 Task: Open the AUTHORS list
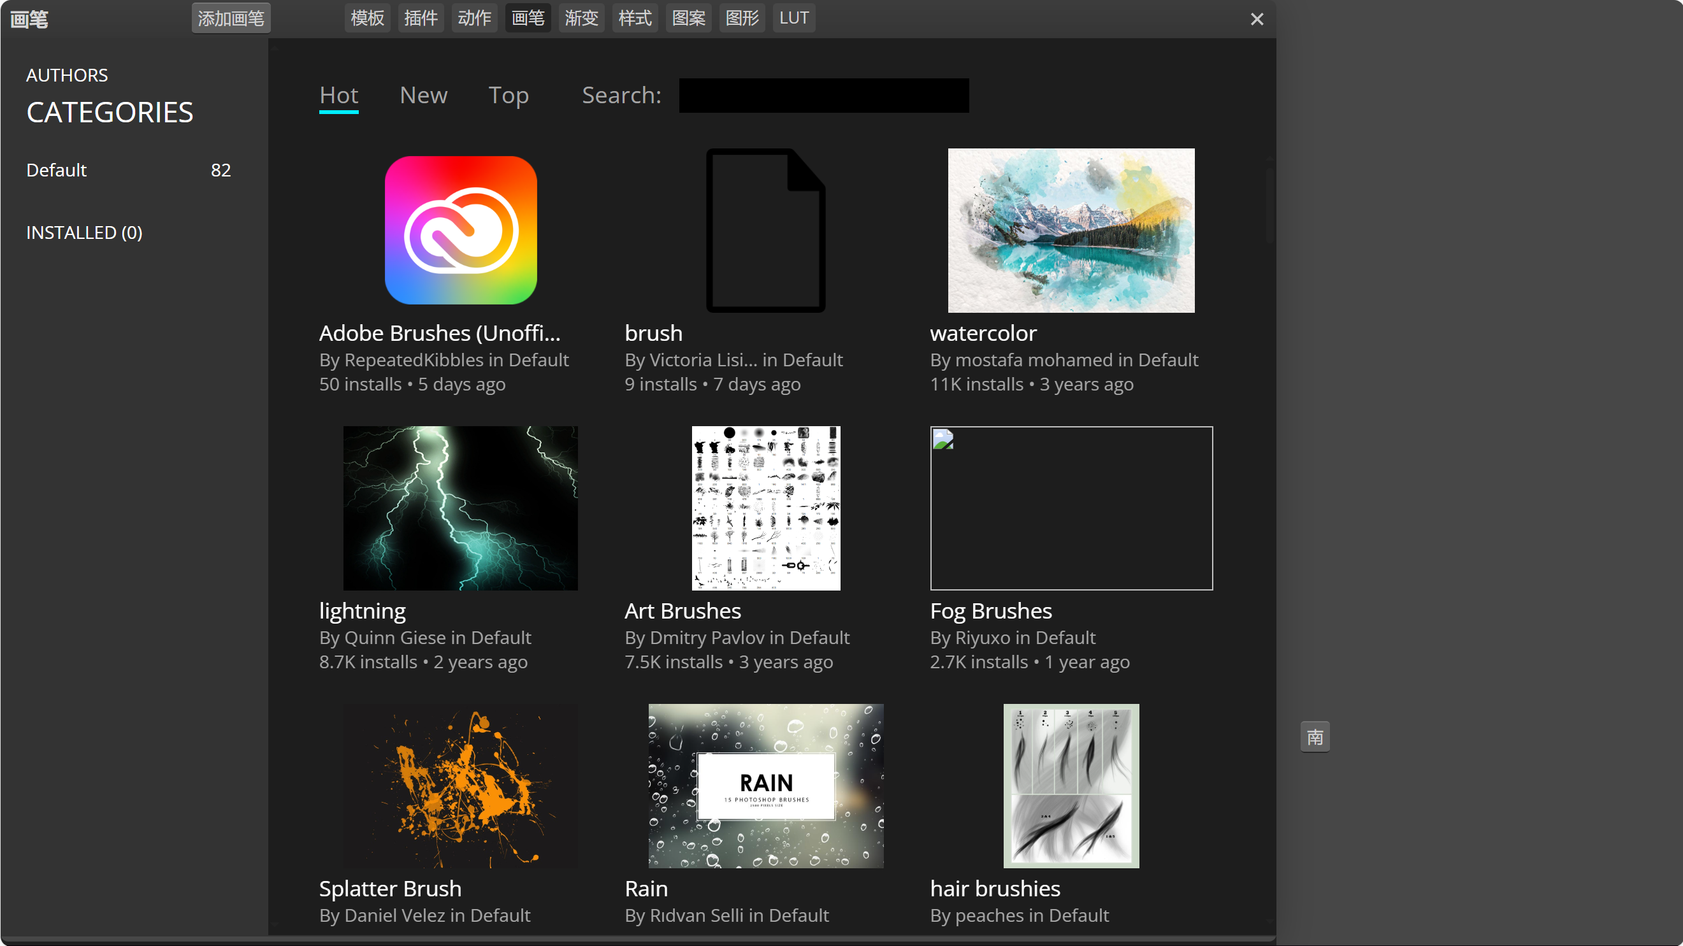[67, 75]
